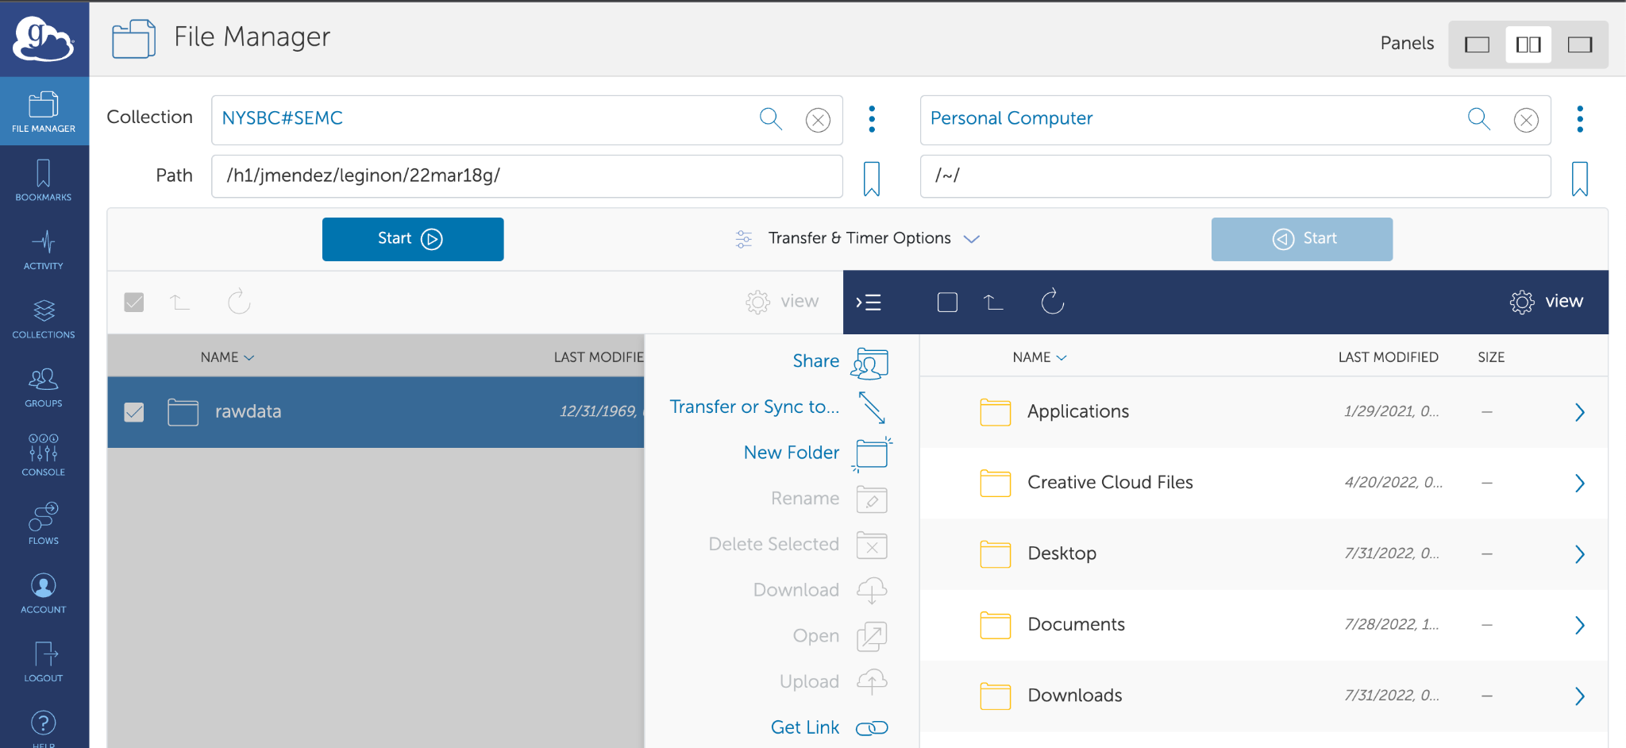Choose Get Link from action menu
The image size is (1626, 748).
(830, 727)
